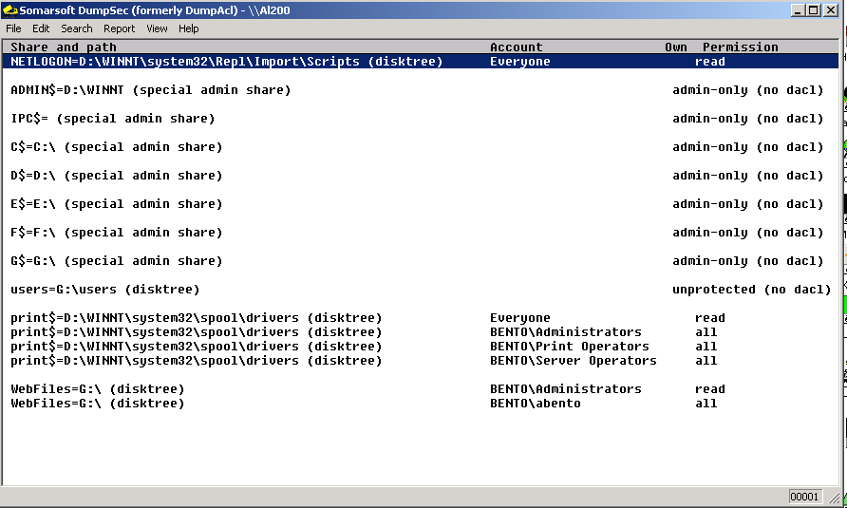Screen dimensions: 847x508
Task: Click 'read' permission in the NETLOGON row
Action: (x=710, y=62)
